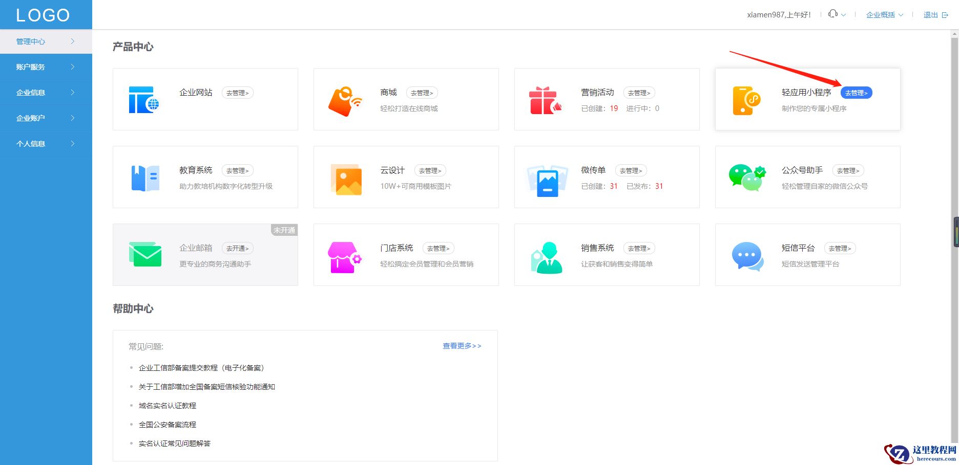Open the notification bell dropdown

(x=836, y=14)
